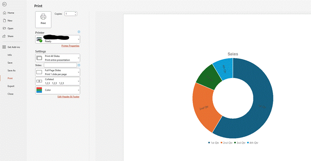Click the New document icon

(4, 20)
